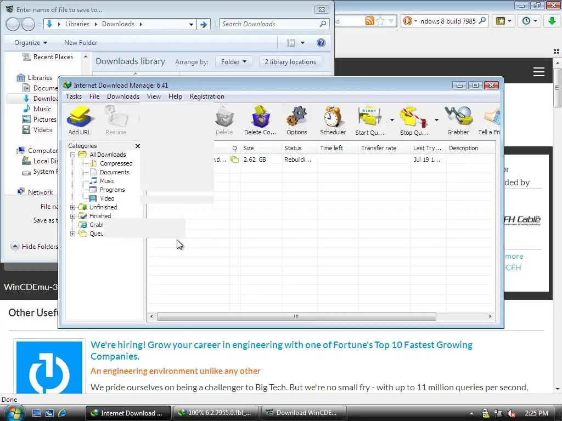Click the Stop Queue toolbar icon

point(414,121)
